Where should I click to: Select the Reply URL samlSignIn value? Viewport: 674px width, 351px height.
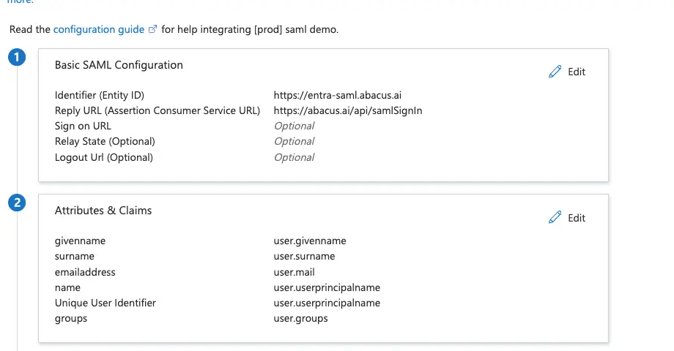[x=348, y=110]
